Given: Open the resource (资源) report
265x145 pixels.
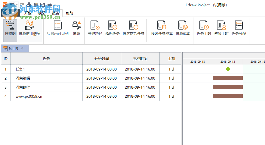Looking at the screenshot, I should tap(76, 28).
